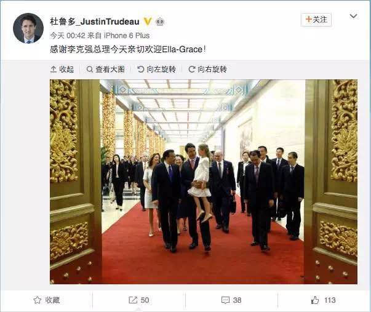This screenshot has height=312, width=371.
Task: Click the magnifier icon for large view
Action: coord(90,70)
